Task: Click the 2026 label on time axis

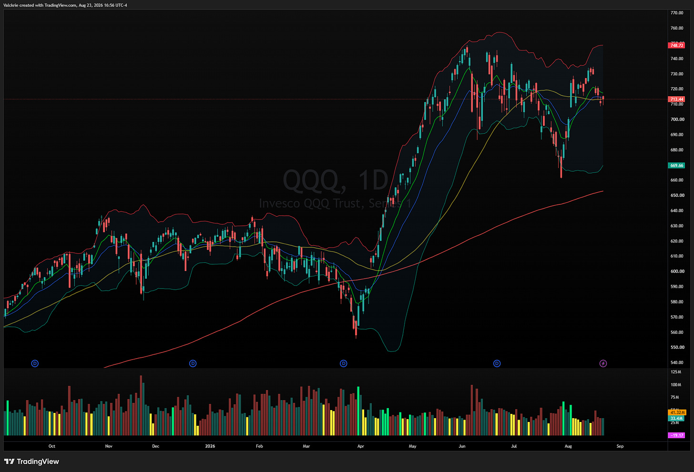Action: tap(210, 446)
